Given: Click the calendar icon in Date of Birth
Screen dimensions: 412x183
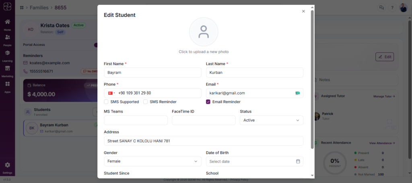Looking at the screenshot, I should pos(298,161).
